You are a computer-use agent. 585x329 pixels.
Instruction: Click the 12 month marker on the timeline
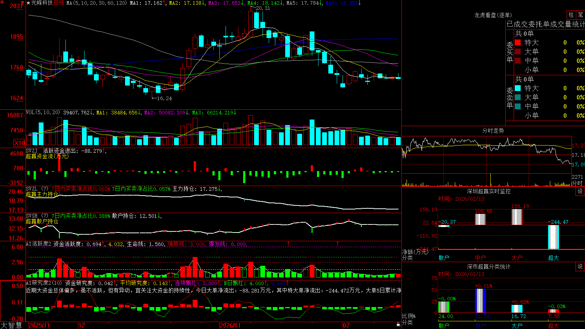pos(82,325)
